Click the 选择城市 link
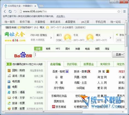 80,27
